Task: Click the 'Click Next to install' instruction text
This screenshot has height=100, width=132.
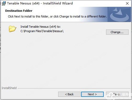Action: 57,16
